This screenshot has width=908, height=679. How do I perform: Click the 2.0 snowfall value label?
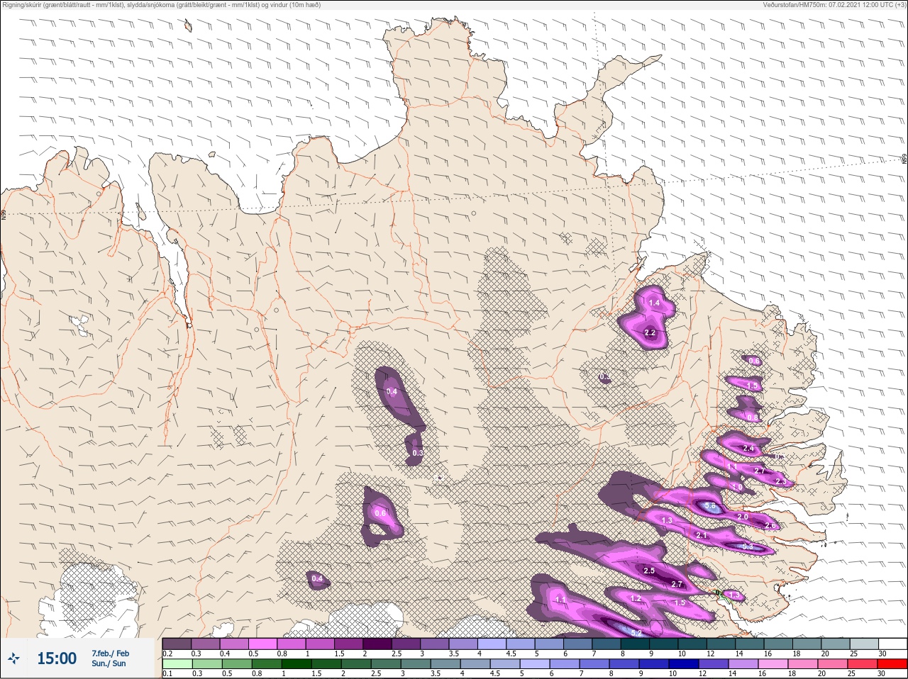(743, 517)
